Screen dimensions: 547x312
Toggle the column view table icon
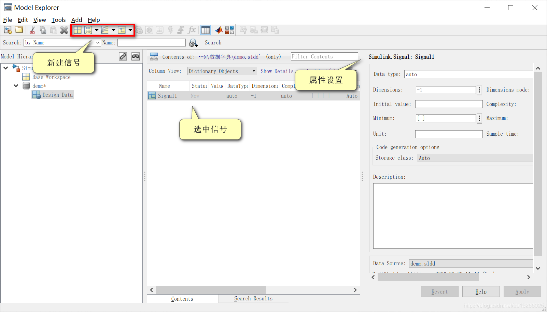point(206,30)
